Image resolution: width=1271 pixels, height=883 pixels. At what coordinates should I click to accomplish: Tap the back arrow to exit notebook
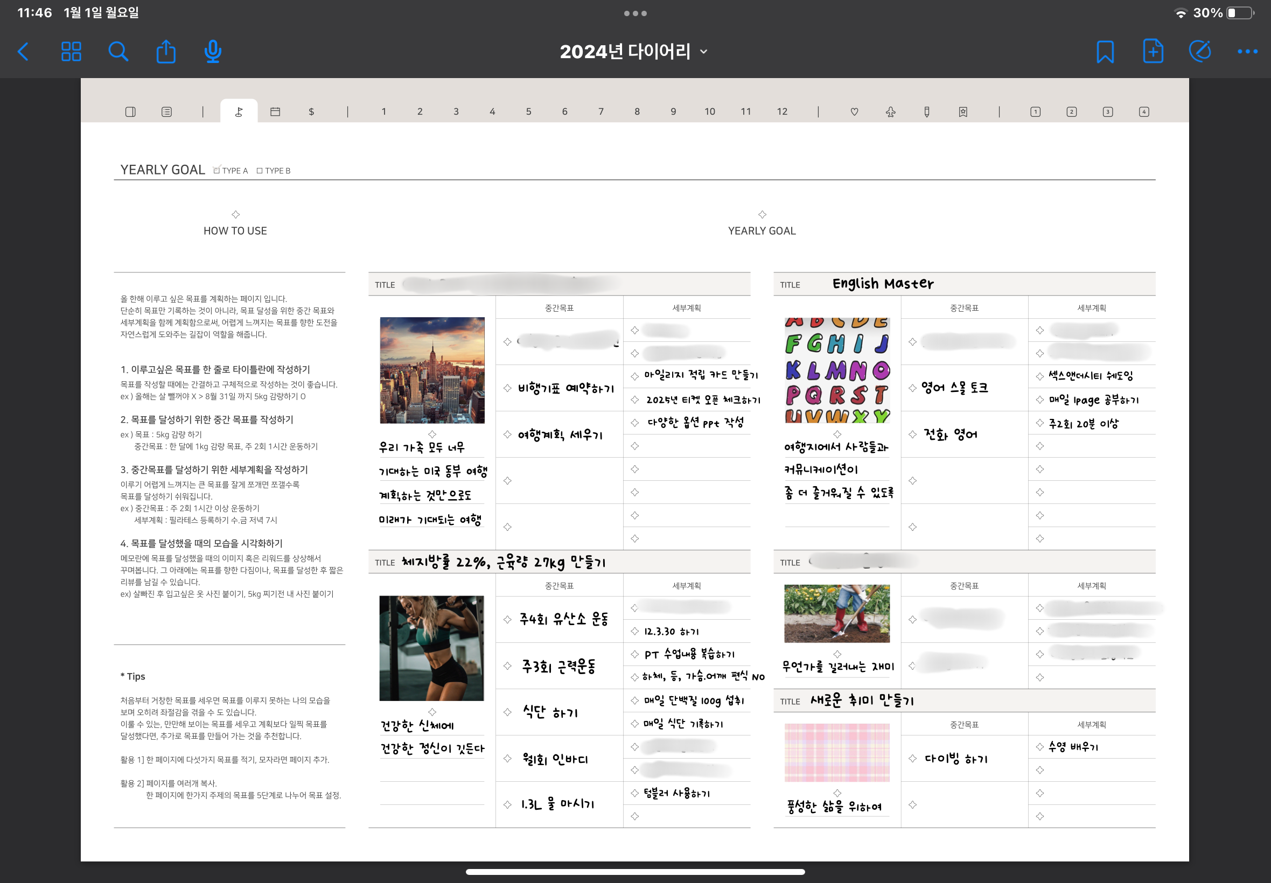[23, 52]
